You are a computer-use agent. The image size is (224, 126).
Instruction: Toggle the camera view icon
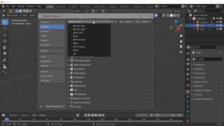tap(181, 47)
